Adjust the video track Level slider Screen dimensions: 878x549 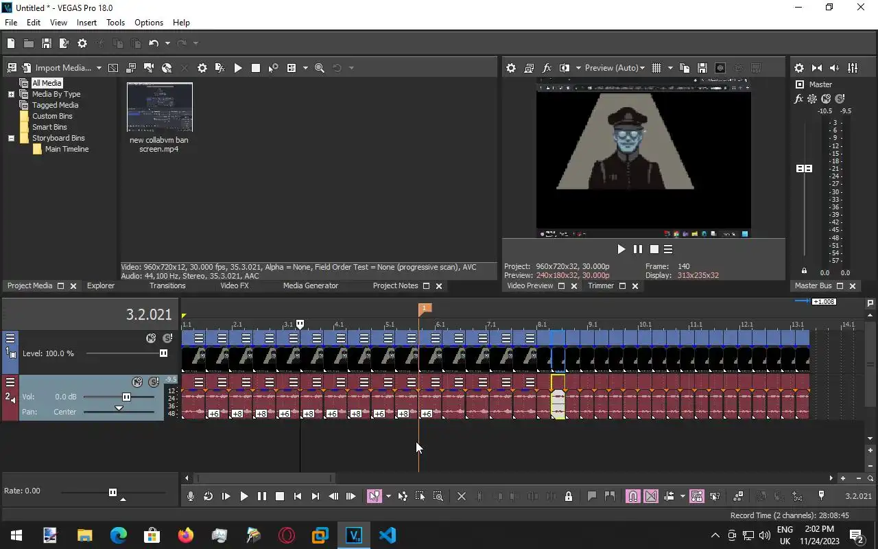pos(163,353)
